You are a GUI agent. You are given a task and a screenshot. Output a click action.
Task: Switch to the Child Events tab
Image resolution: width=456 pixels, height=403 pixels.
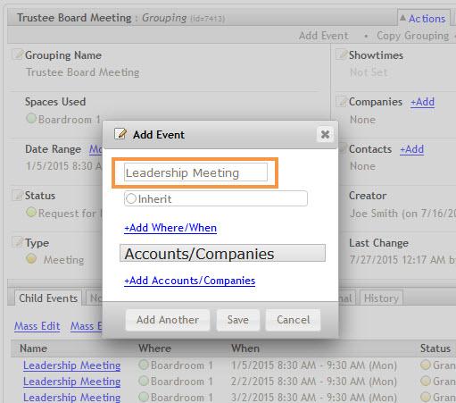click(48, 298)
